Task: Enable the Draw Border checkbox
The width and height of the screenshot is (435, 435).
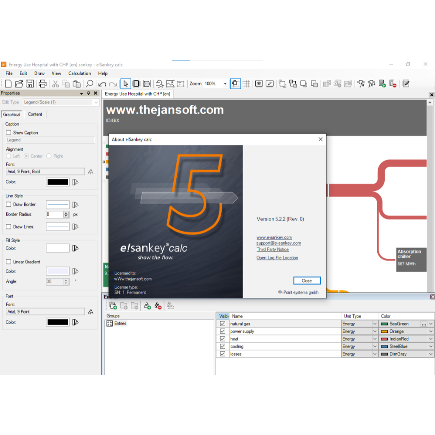Action: [x=8, y=204]
